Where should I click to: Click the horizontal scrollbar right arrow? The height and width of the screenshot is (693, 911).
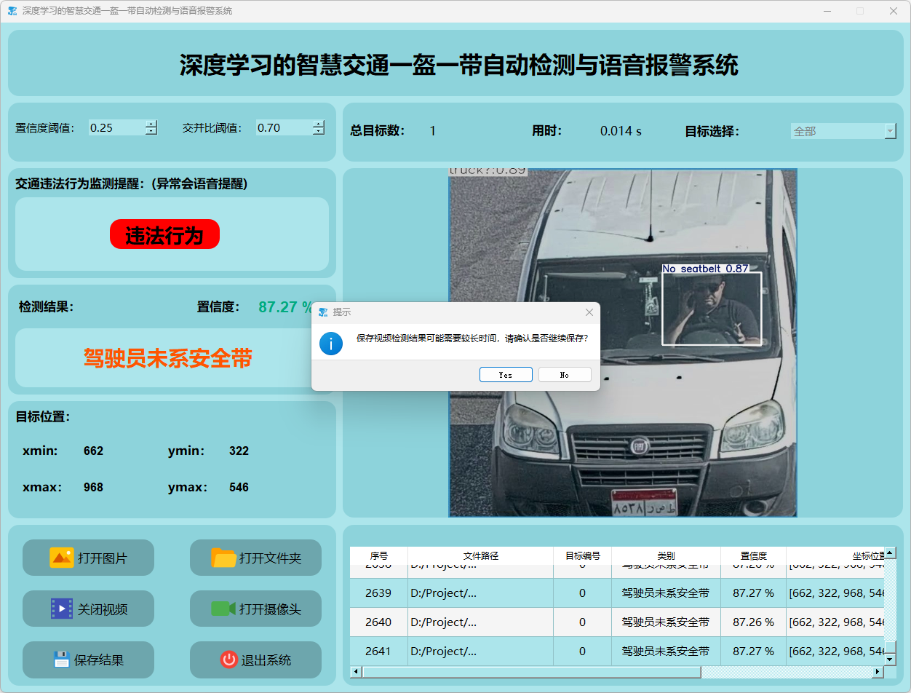(877, 672)
